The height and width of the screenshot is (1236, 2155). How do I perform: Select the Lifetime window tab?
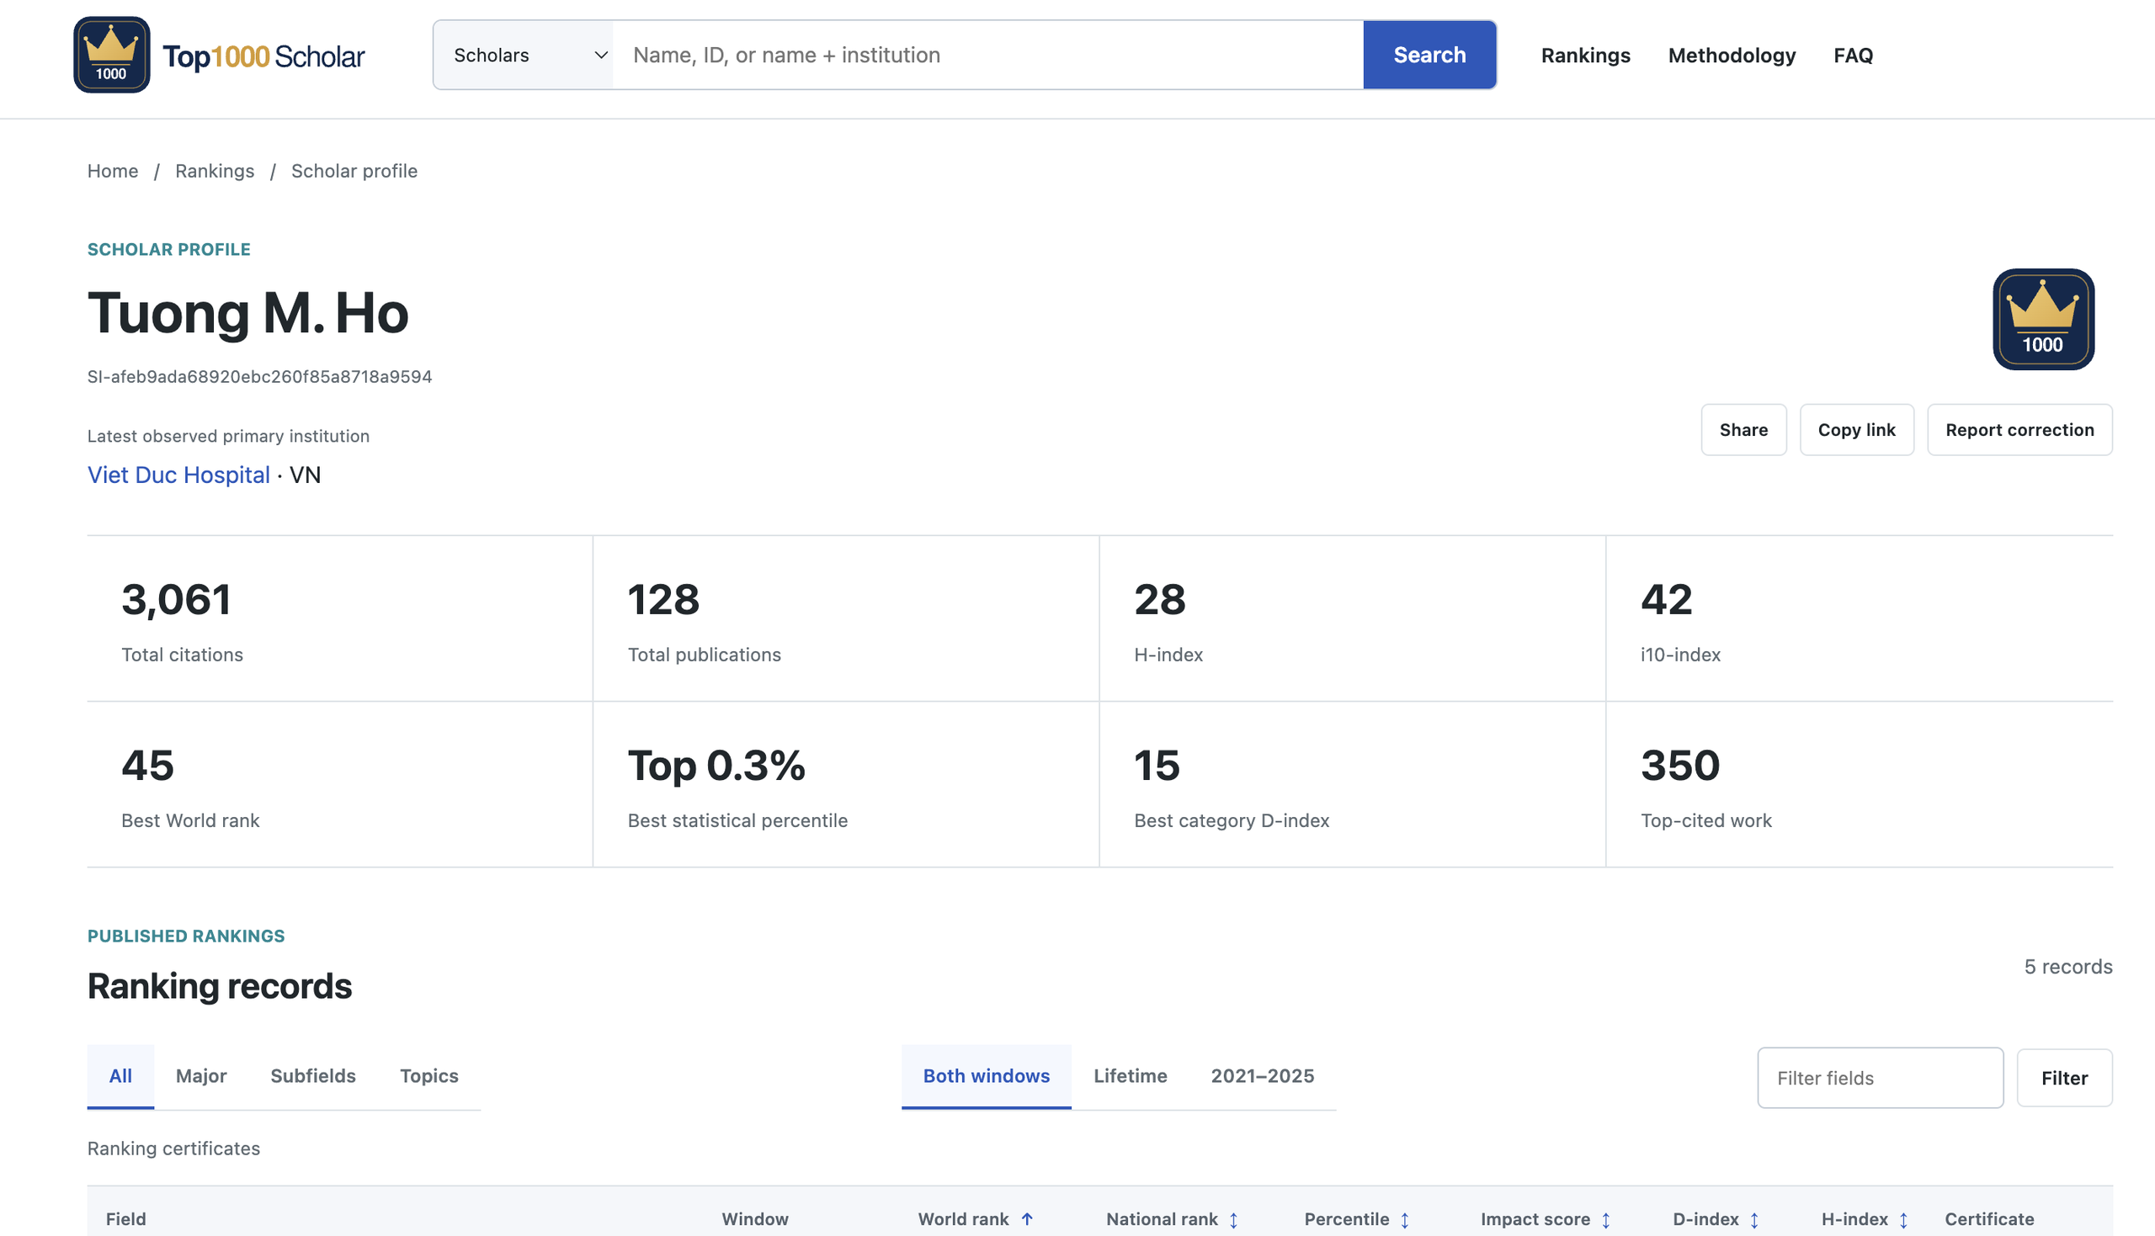(1131, 1075)
